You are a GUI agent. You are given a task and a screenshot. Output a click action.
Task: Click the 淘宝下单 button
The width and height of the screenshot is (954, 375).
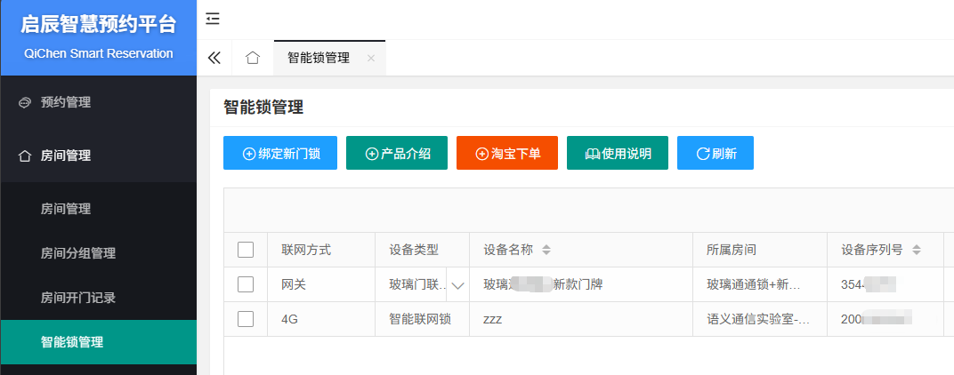tap(507, 153)
